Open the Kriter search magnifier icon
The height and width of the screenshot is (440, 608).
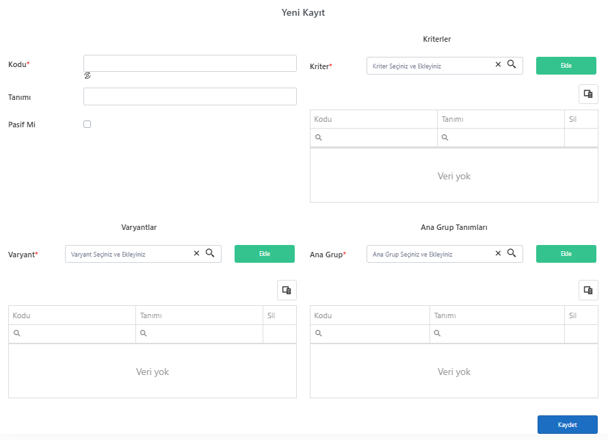click(512, 64)
